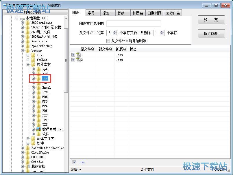Click the 状态 column header
233x175 pixels.
133,49
